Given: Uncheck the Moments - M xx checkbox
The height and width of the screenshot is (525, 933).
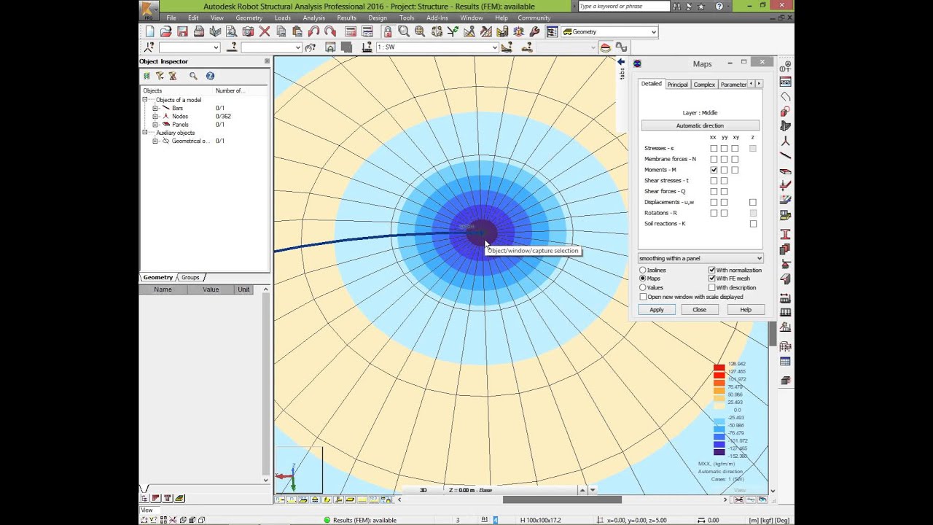Looking at the screenshot, I should [714, 170].
